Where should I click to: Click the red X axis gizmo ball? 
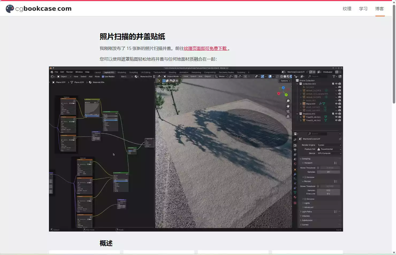[279, 94]
